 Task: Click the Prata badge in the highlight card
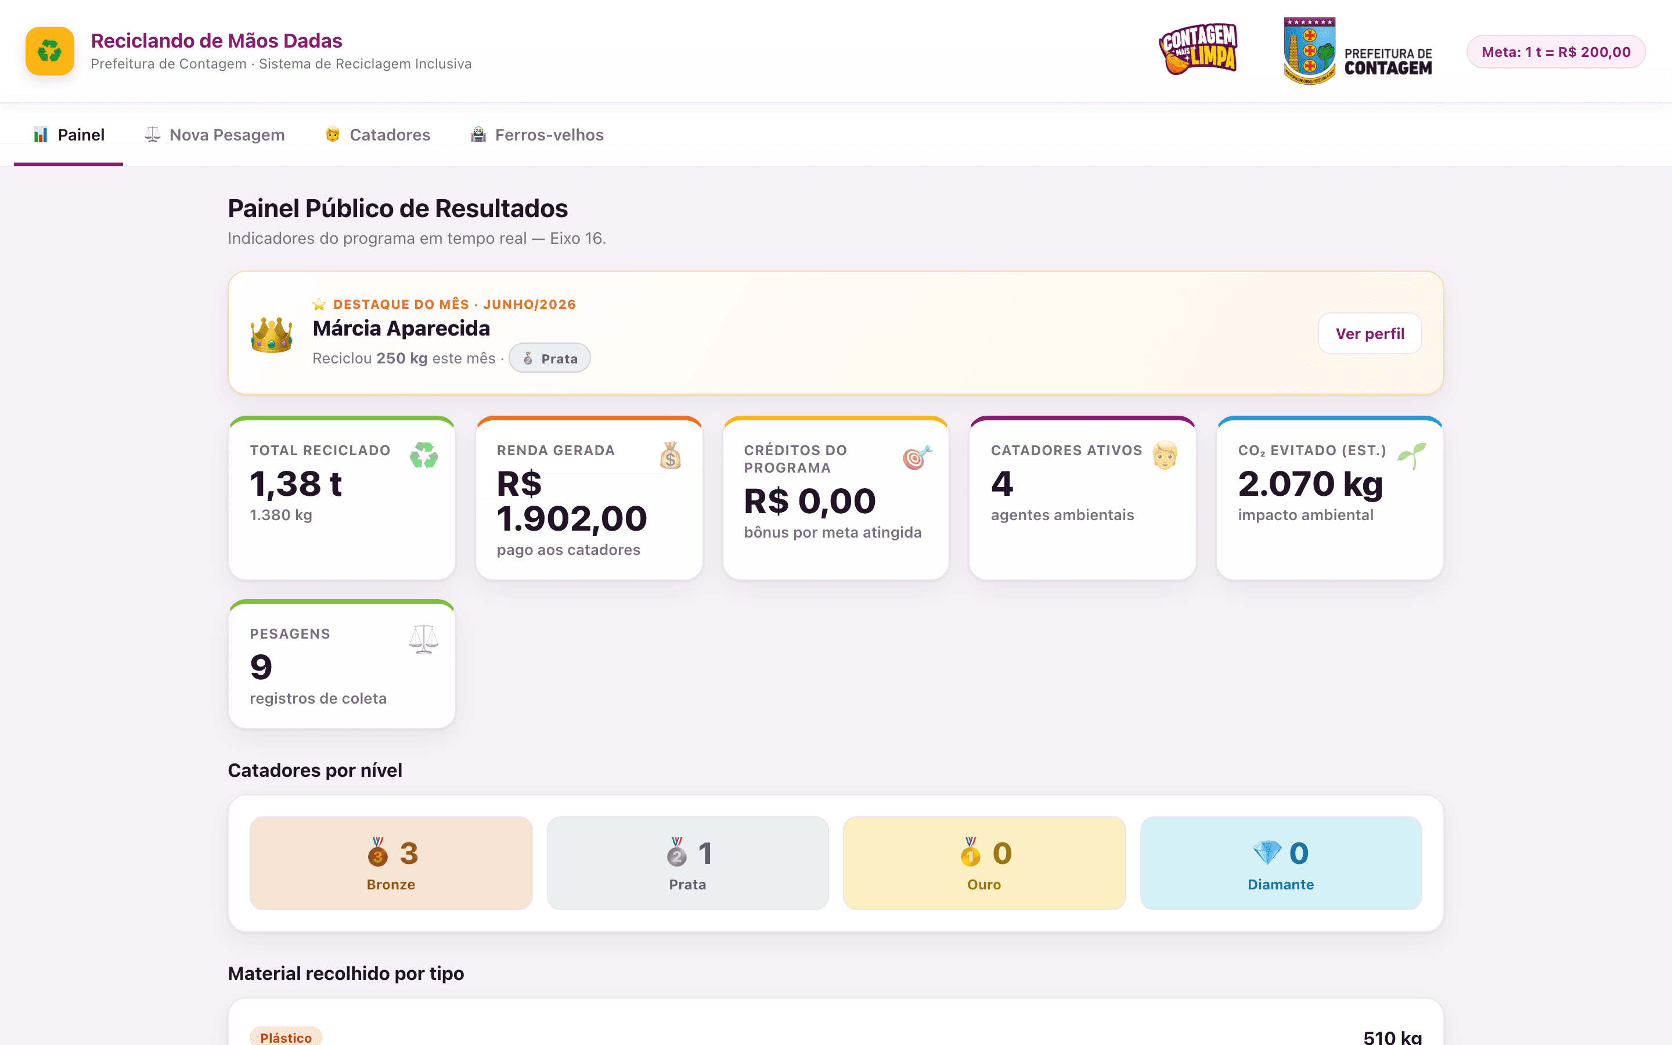pyautogui.click(x=549, y=358)
